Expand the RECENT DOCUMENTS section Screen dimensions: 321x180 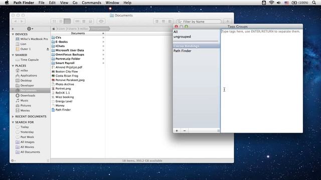click(13, 116)
